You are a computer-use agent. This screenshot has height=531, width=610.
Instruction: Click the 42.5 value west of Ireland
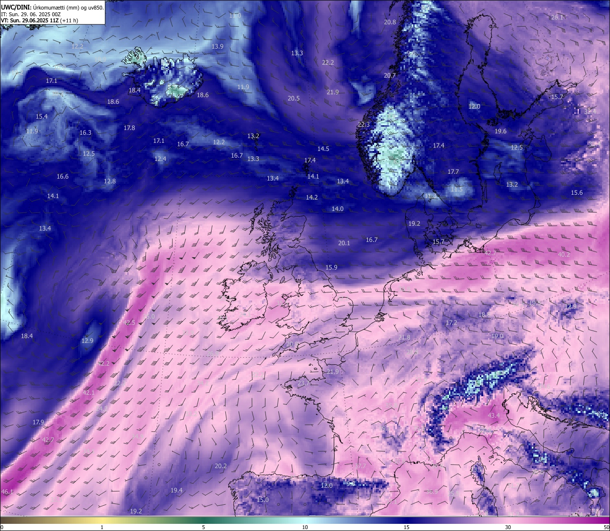(130, 322)
